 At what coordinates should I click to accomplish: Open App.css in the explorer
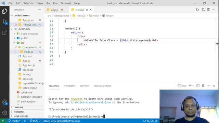(x=27, y=56)
